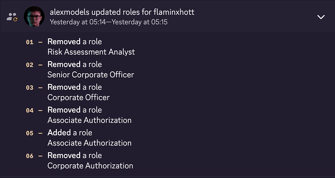Click the 01 change number label
Screen dimensions: 335x178
coord(30,42)
